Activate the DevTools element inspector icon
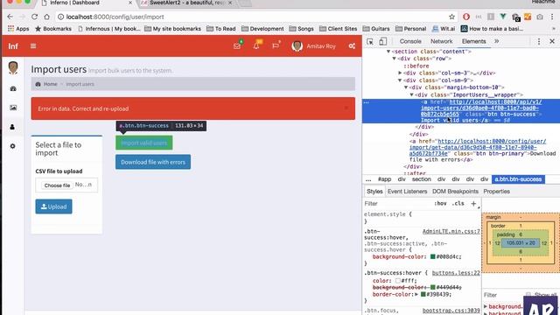560x315 pixels. coord(370,41)
